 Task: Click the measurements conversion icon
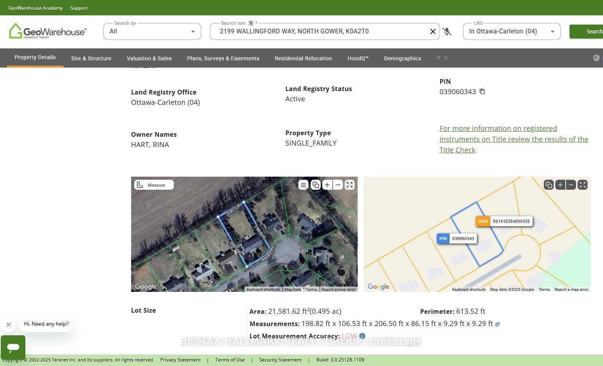pyautogui.click(x=497, y=324)
